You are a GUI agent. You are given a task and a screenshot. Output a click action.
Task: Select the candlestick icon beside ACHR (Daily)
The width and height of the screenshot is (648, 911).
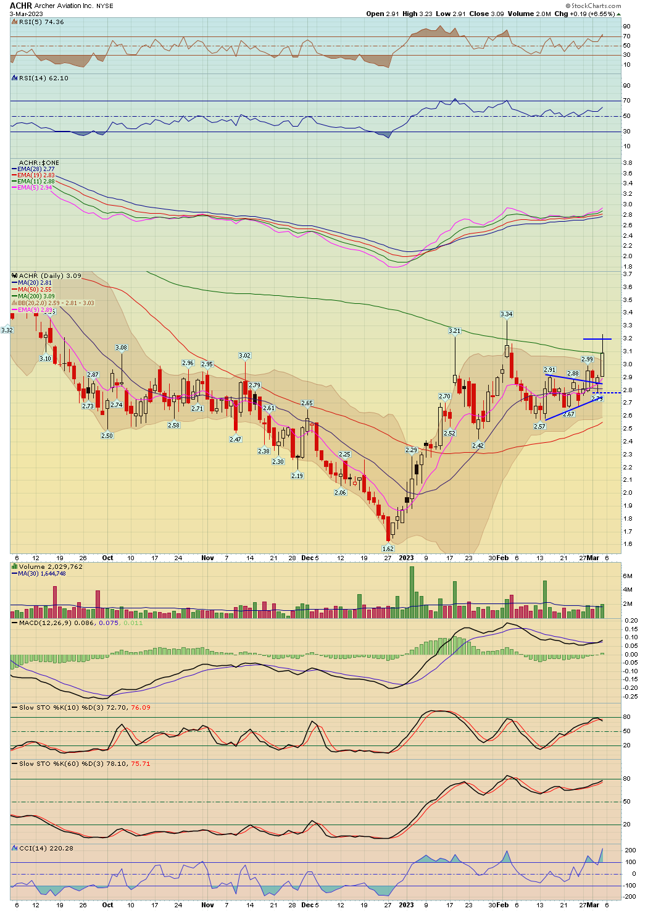(13, 275)
